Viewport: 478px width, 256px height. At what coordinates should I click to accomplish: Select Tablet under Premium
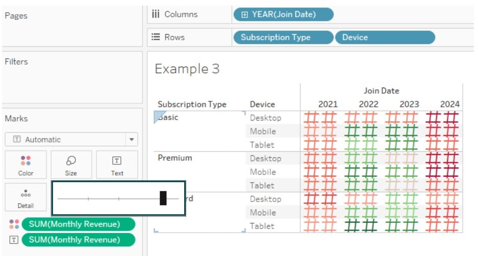click(262, 185)
